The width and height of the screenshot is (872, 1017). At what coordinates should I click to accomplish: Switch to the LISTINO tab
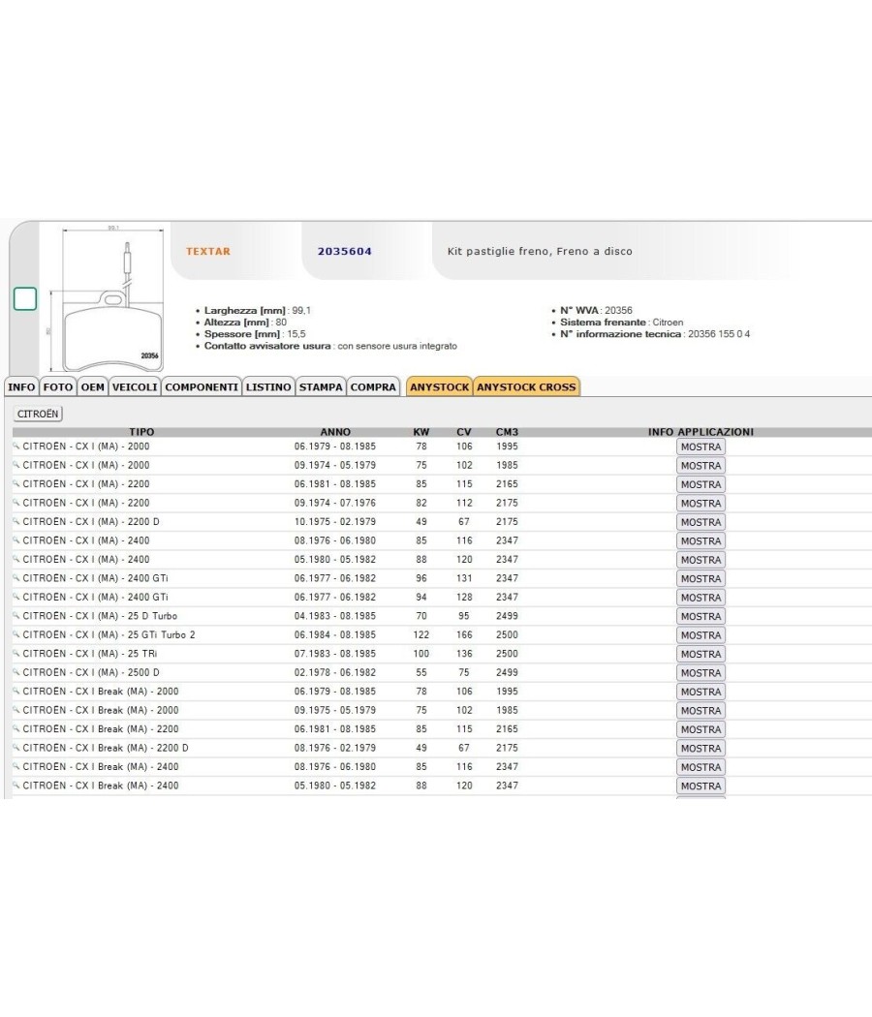[x=268, y=386]
